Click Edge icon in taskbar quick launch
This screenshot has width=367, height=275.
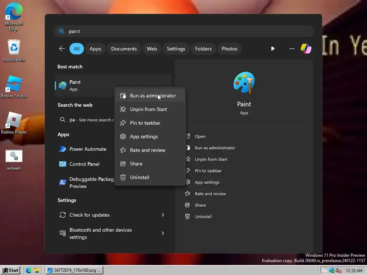coord(29,270)
